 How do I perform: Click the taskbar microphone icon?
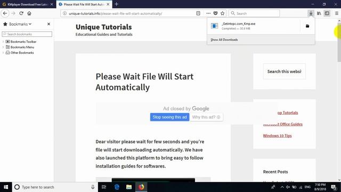pos(93,187)
